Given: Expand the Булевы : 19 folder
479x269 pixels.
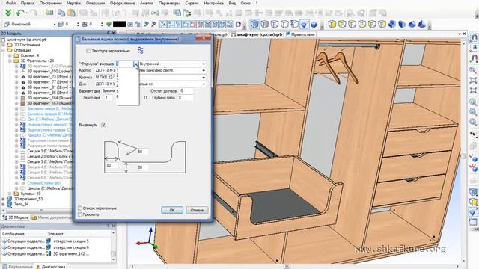Looking at the screenshot, I should [10, 194].
